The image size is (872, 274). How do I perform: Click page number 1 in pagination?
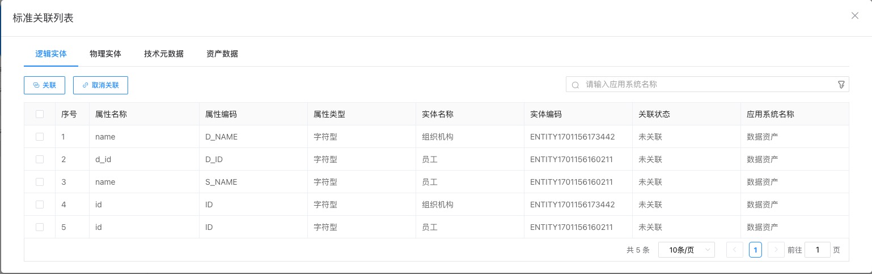tap(755, 250)
